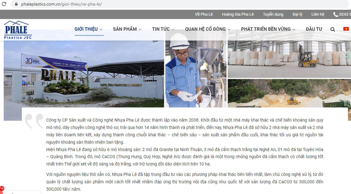Image resolution: width=351 pixels, height=194 pixels.
Task: Open the ĐẦU TƯ menu item
Action: click(314, 29)
